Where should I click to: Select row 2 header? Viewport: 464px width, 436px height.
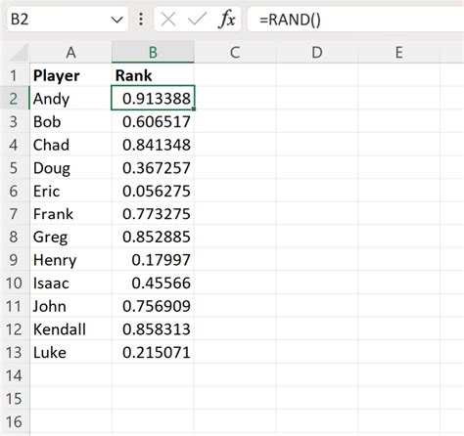tap(15, 99)
